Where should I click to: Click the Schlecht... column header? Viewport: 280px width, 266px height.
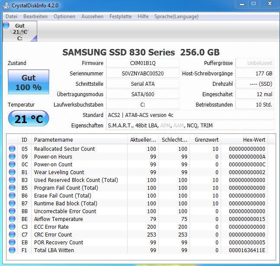(x=174, y=139)
